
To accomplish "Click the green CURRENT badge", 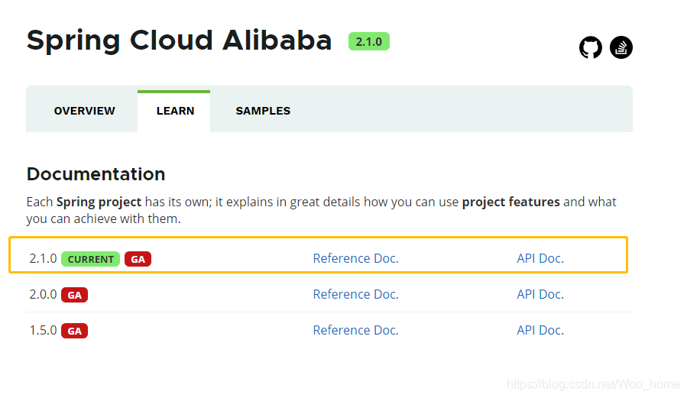I will 90,259.
